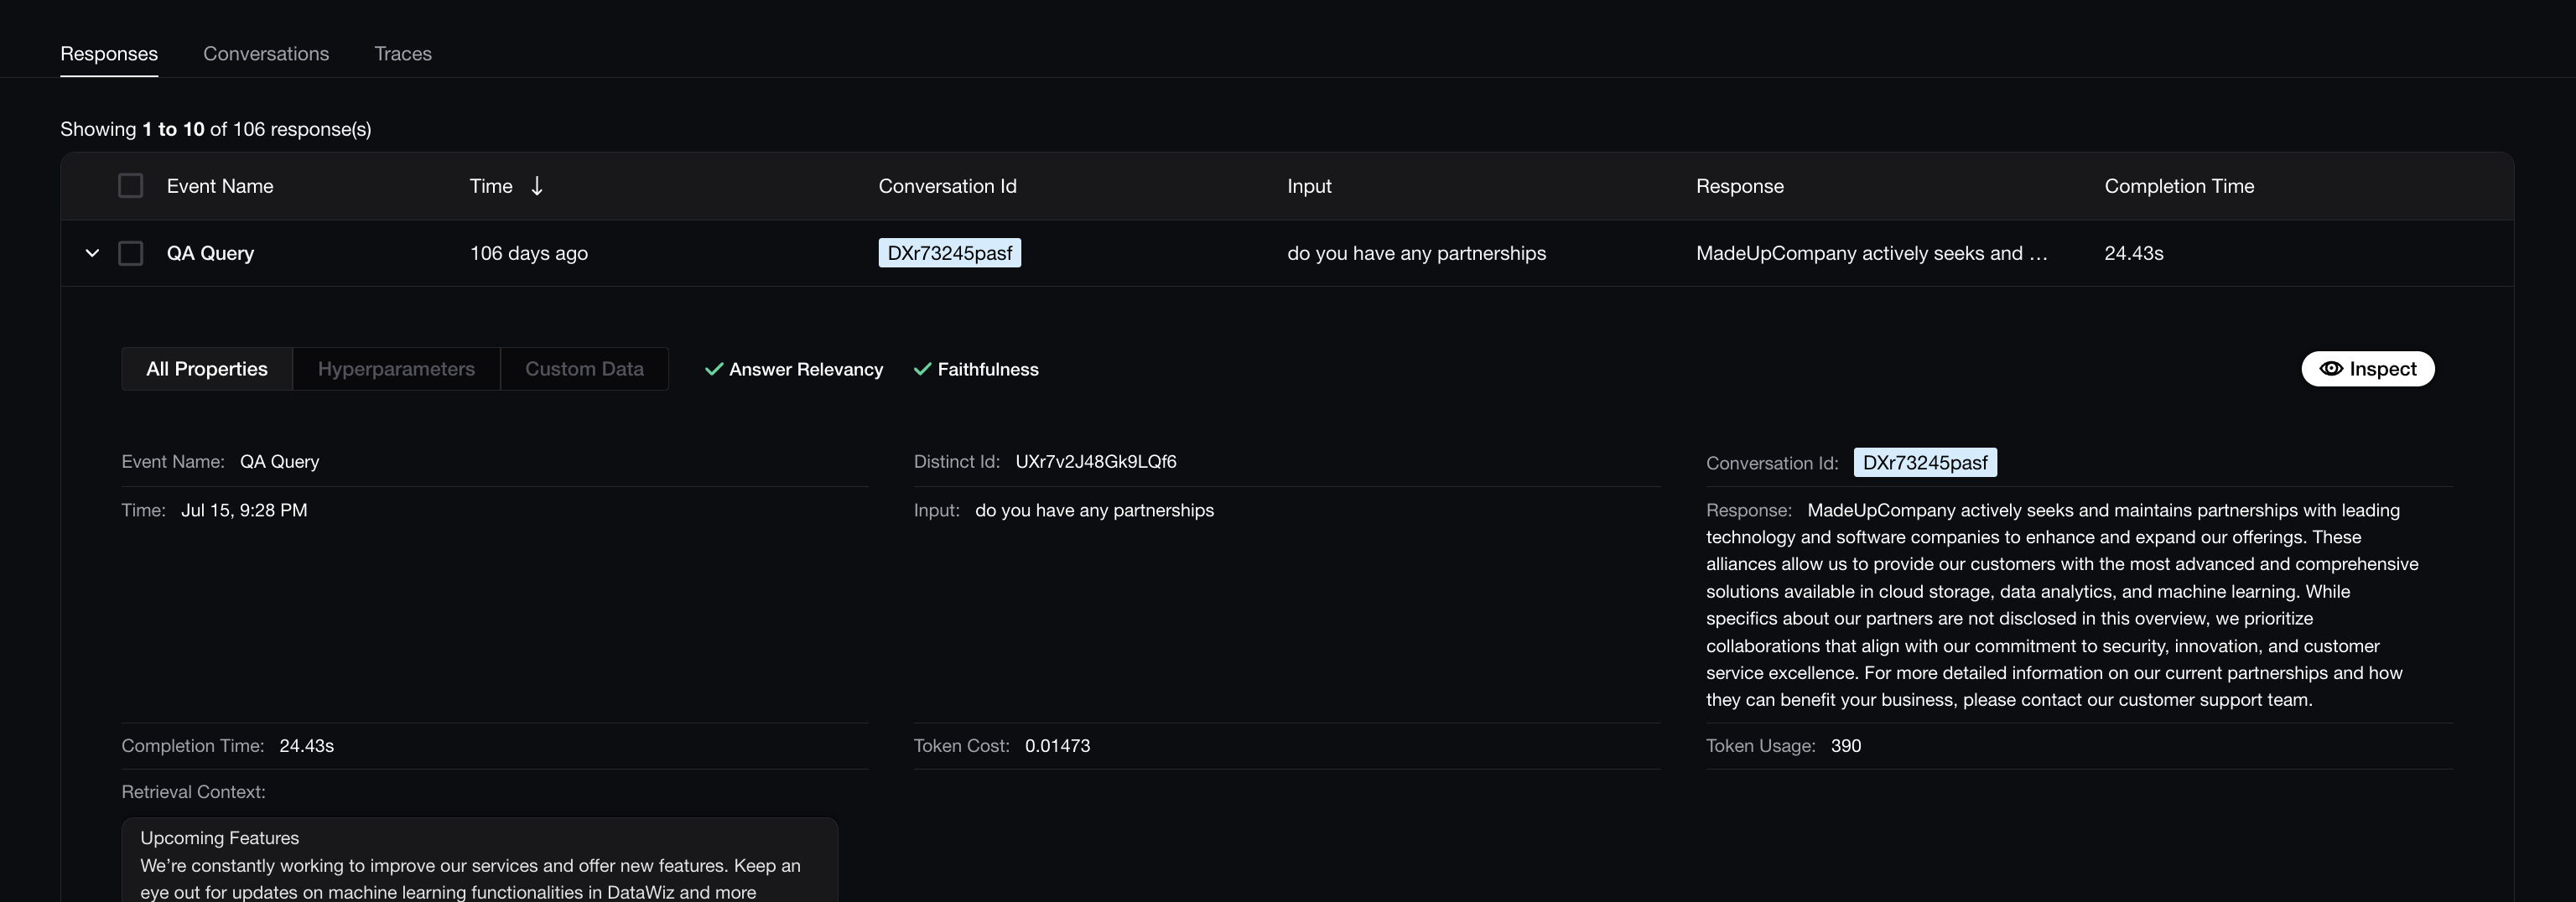Open the Traces tab
The image size is (2576, 902).
pyautogui.click(x=403, y=54)
